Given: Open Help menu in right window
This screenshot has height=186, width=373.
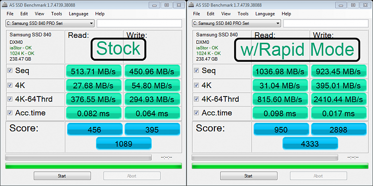Looking at the screenshot, I should [x=286, y=14].
